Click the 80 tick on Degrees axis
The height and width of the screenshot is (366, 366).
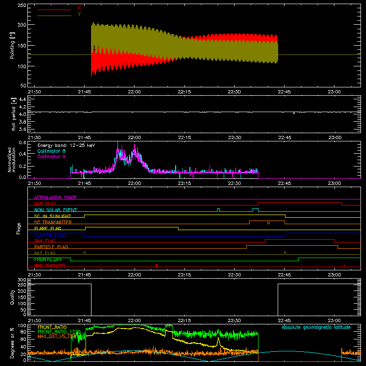coord(23,332)
